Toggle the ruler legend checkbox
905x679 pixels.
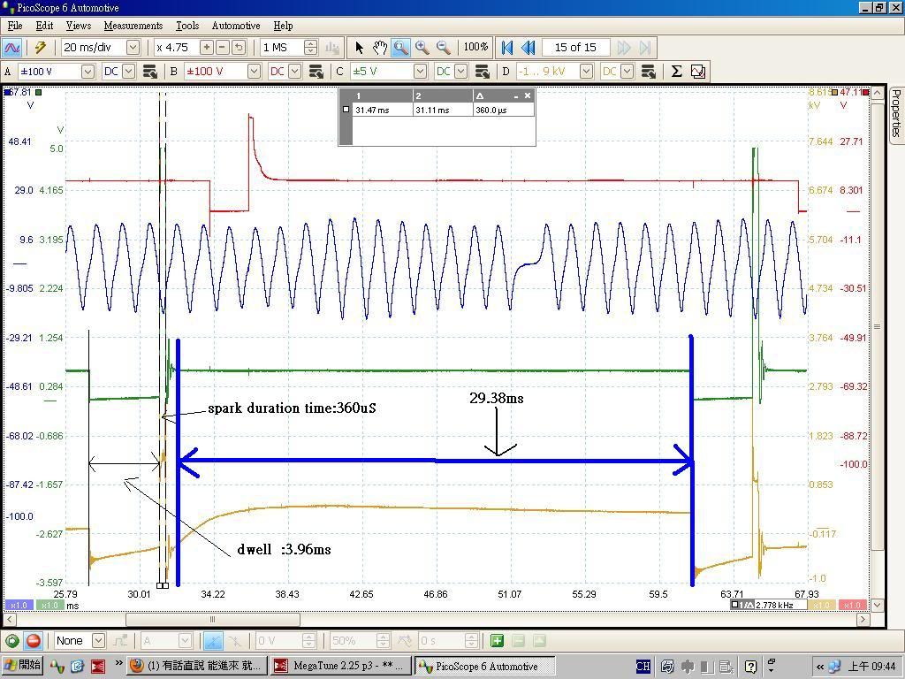click(x=346, y=110)
